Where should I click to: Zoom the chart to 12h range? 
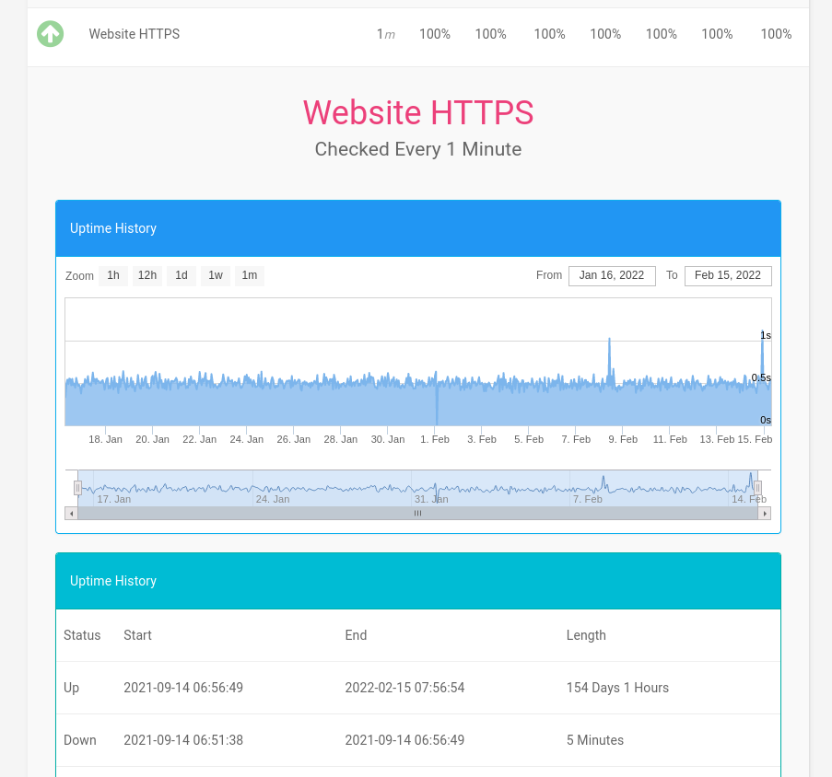pos(146,275)
